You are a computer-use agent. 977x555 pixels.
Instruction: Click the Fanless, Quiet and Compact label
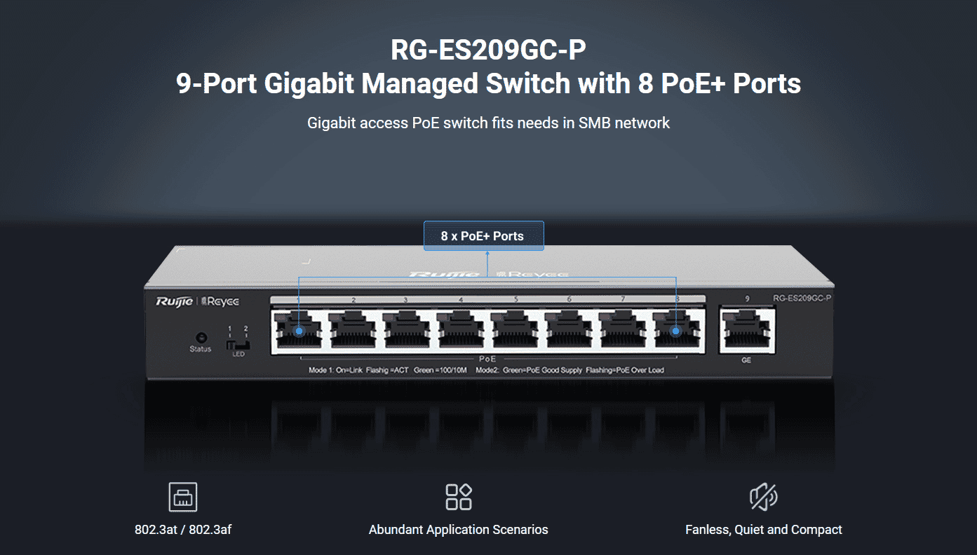click(x=764, y=530)
